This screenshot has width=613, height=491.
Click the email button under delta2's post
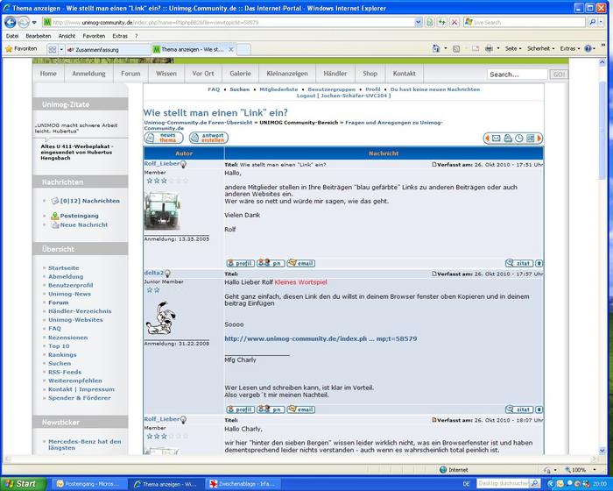tap(299, 409)
